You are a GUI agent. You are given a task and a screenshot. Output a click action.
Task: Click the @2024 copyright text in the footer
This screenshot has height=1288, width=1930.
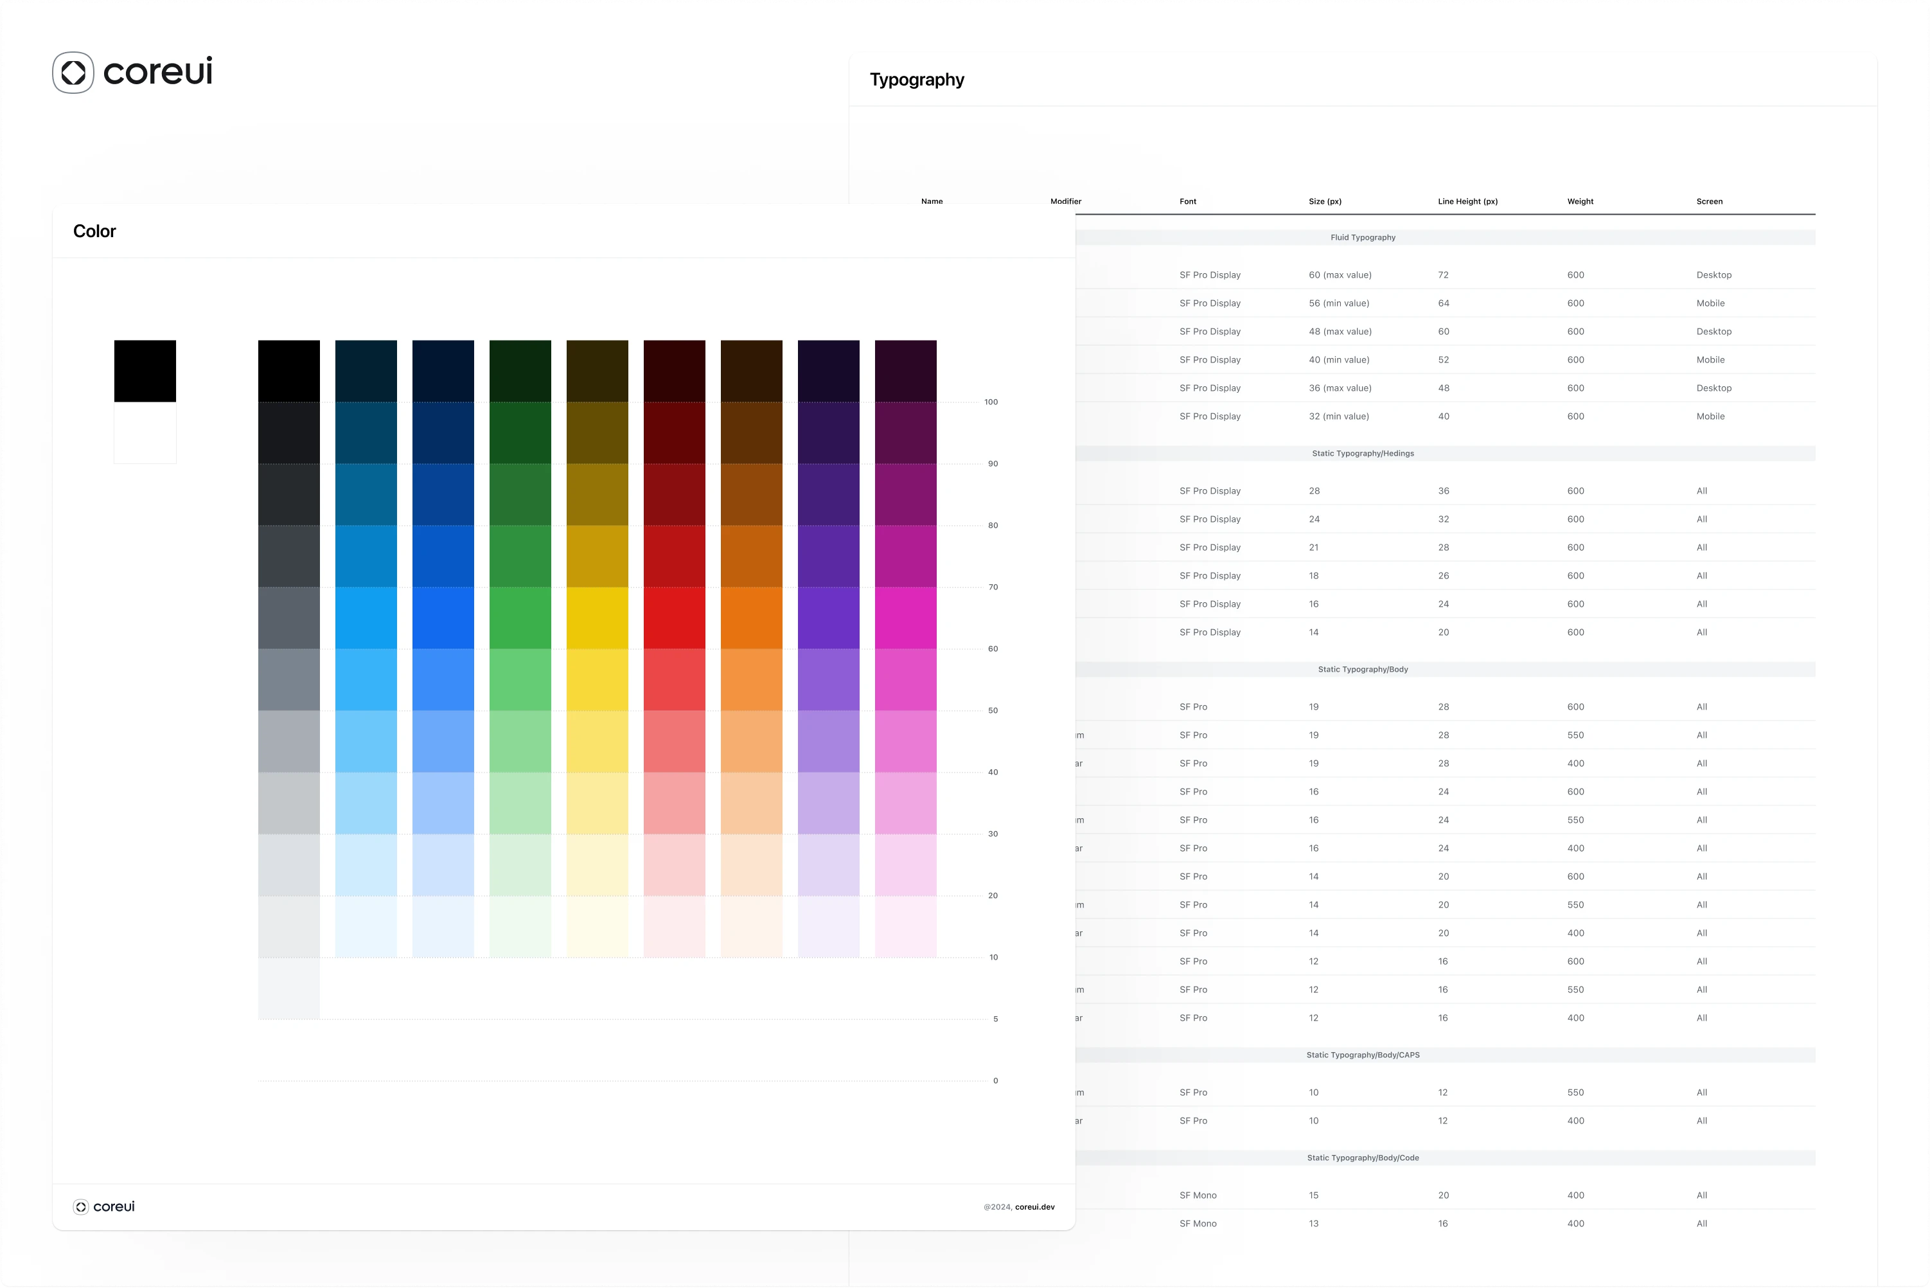(x=997, y=1206)
